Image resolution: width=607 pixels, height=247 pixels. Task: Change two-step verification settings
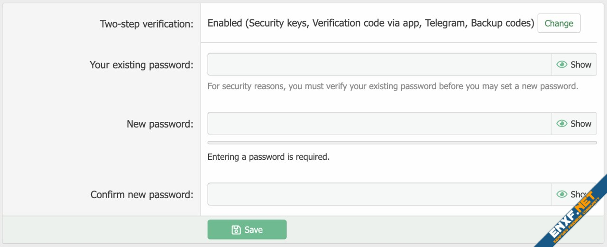(x=559, y=23)
